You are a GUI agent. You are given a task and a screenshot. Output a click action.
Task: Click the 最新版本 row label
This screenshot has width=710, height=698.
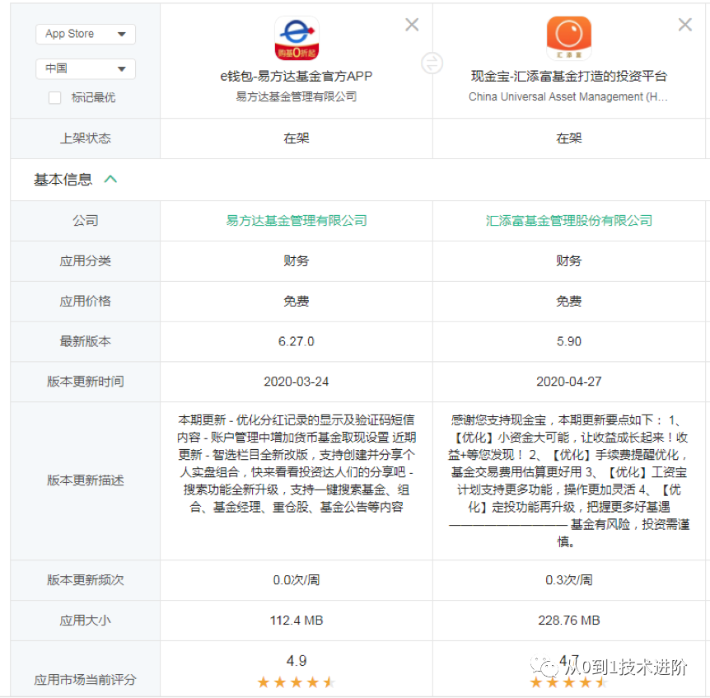pyautogui.click(x=86, y=341)
